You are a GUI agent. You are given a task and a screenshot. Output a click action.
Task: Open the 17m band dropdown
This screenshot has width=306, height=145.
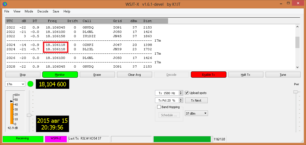click(15, 84)
